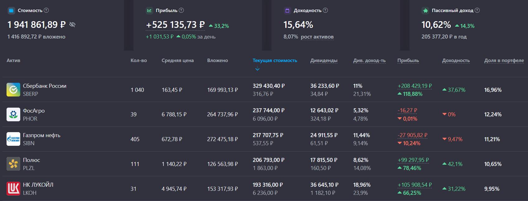
Task: Sort table by Прибыль column header
Action: 408,60
